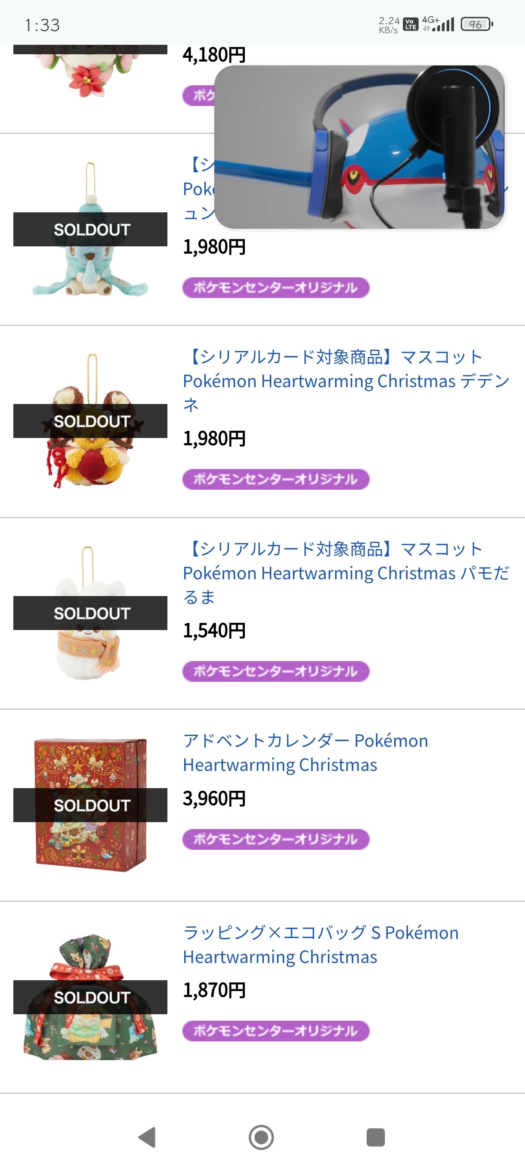Tap the purple tag under the Advent Calendar
The height and width of the screenshot is (1168, 525).
click(x=276, y=839)
